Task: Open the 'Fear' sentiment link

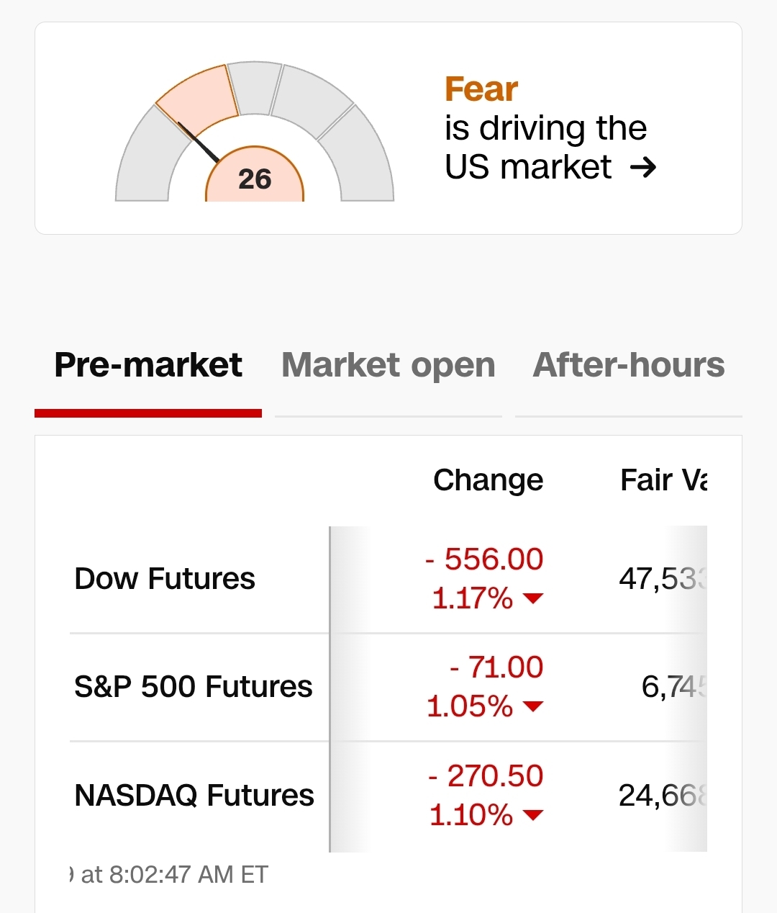Action: click(481, 89)
